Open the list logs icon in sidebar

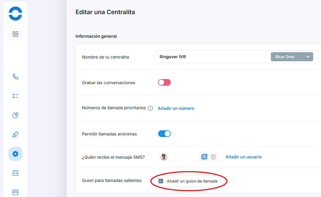[15, 96]
